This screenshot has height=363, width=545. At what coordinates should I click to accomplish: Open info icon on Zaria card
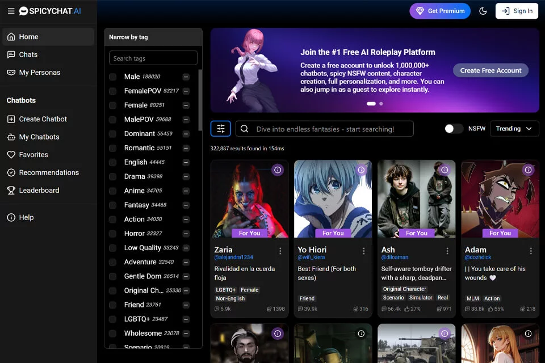click(278, 170)
